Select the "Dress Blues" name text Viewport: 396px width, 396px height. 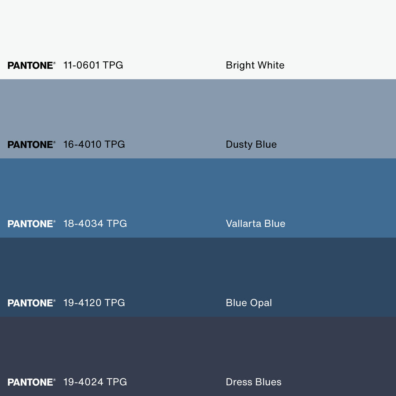click(x=253, y=382)
